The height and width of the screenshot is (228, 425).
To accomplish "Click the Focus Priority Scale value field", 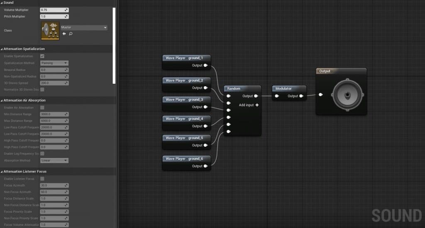I will pyautogui.click(x=54, y=212).
